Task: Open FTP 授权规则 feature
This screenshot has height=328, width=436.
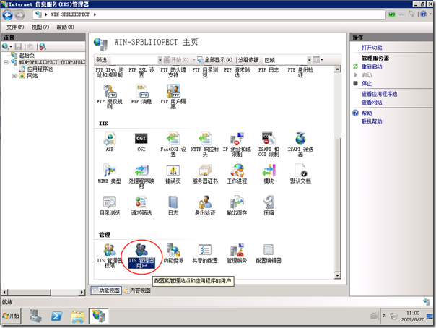Action: pyautogui.click(x=110, y=96)
